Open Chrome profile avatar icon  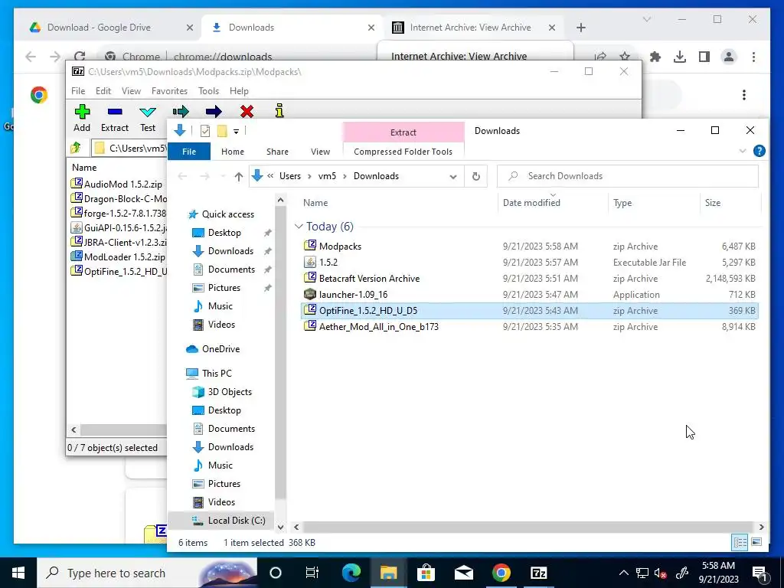pyautogui.click(x=729, y=57)
